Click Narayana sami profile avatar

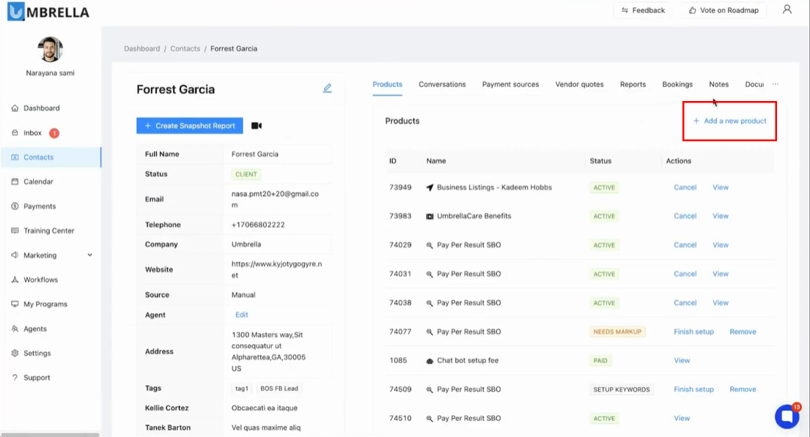50,49
